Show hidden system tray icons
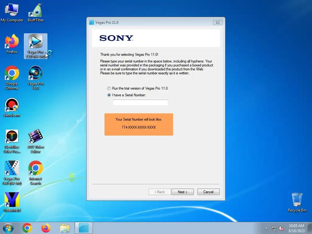This screenshot has width=312, height=234. pyautogui.click(x=266, y=228)
